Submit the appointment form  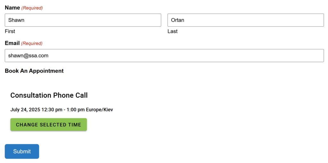coord(22,151)
